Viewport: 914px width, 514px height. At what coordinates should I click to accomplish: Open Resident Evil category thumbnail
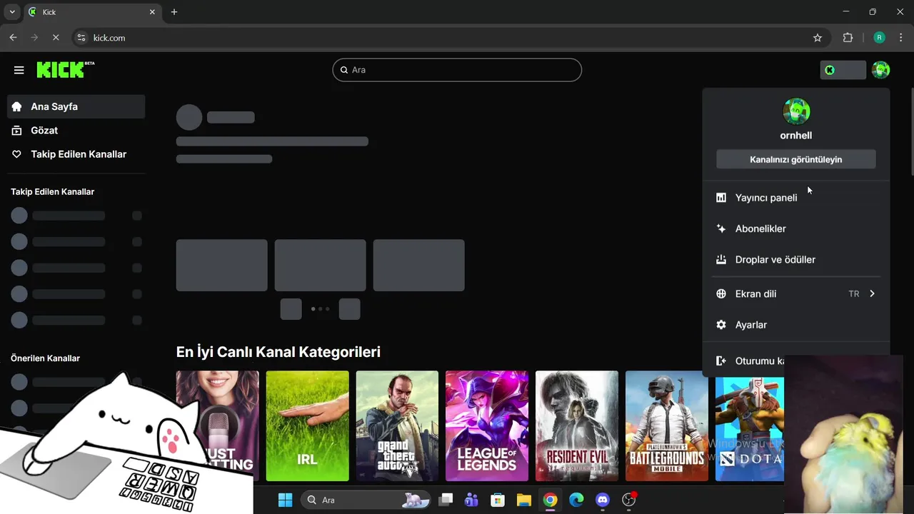577,426
